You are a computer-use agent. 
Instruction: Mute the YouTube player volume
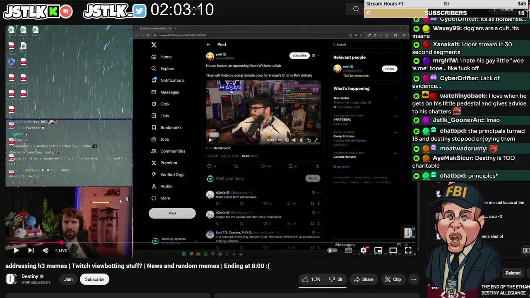point(45,250)
